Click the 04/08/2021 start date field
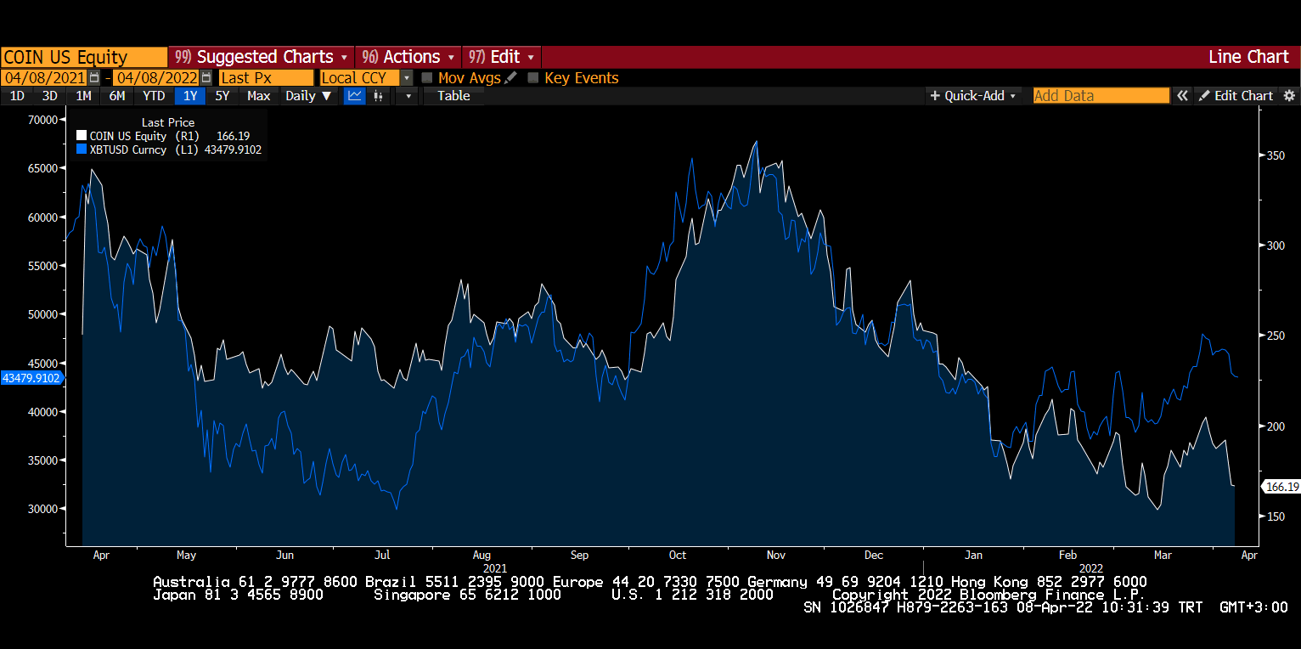 (x=45, y=77)
